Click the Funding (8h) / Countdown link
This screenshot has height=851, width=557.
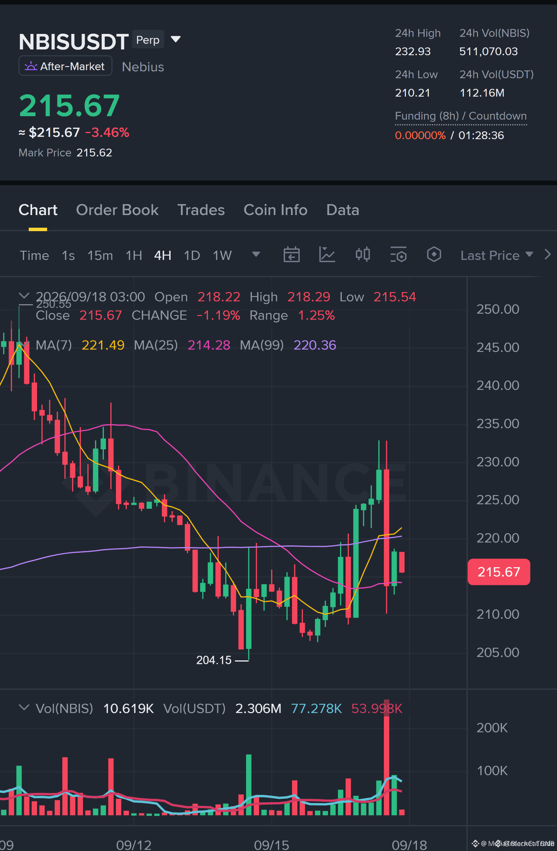pos(461,116)
